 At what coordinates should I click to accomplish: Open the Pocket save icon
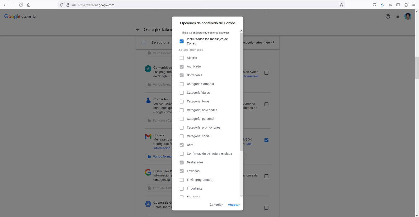coord(374,5)
